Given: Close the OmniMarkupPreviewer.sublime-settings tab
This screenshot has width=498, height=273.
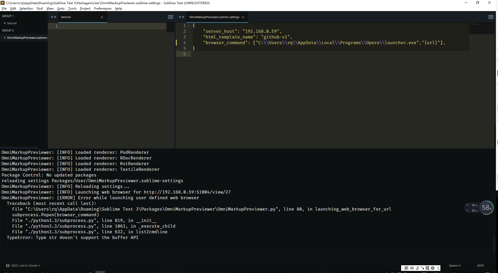Looking at the screenshot, I should point(243,17).
